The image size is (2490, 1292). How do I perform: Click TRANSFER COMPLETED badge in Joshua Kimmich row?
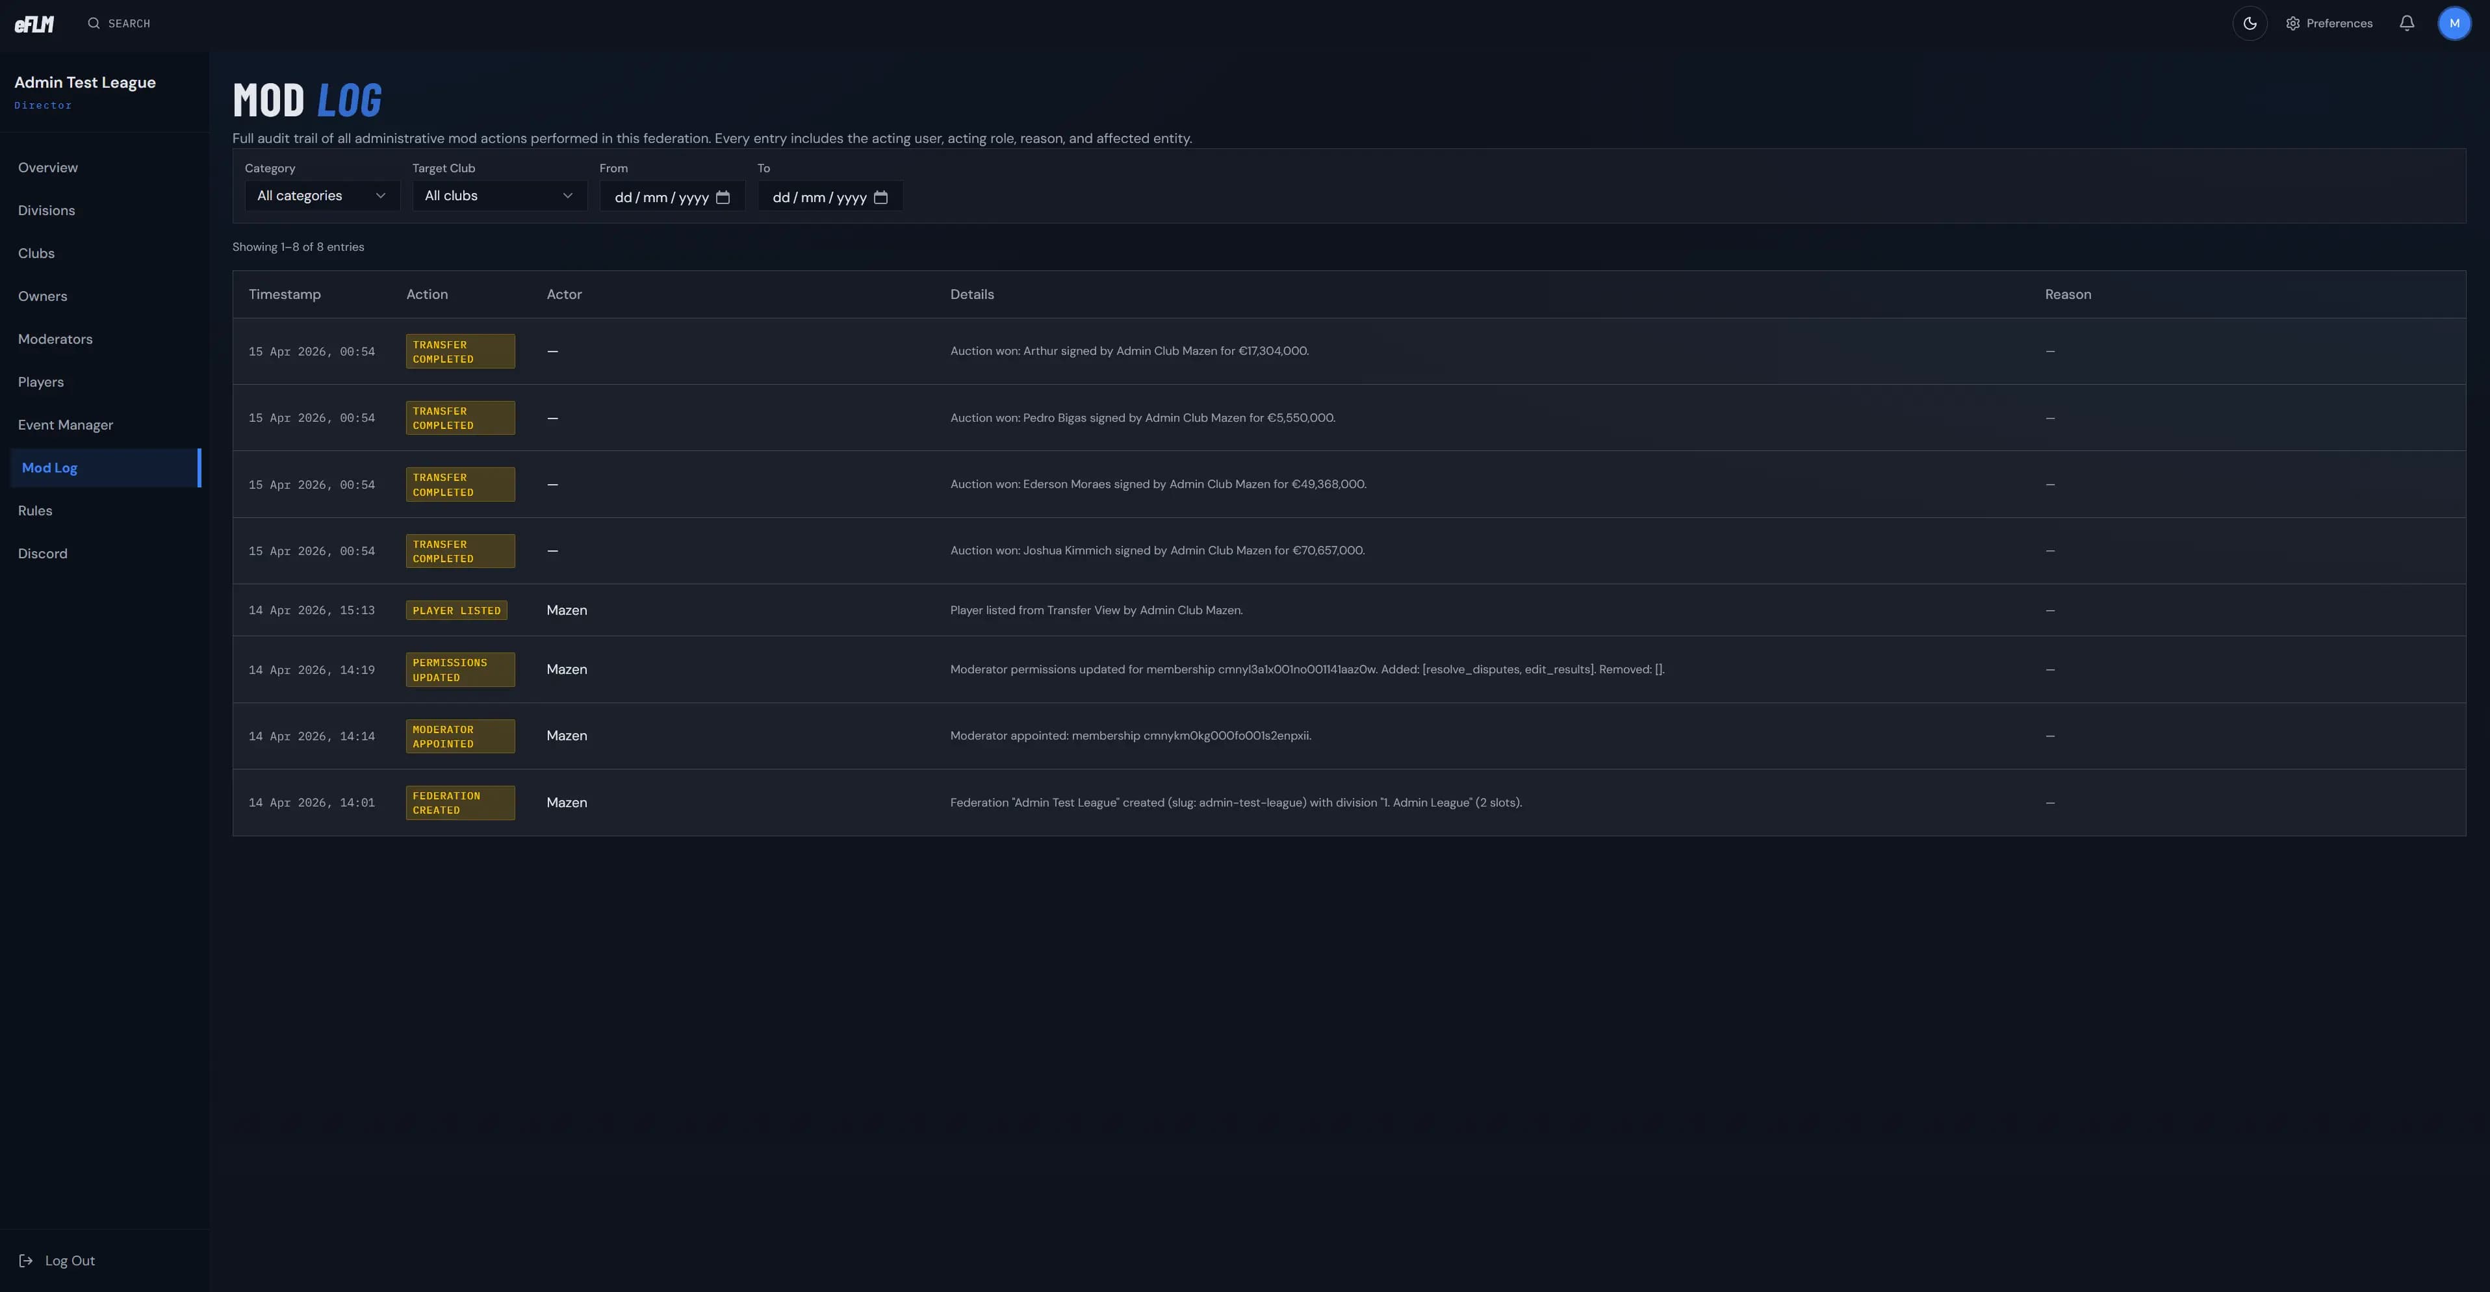[x=460, y=551]
